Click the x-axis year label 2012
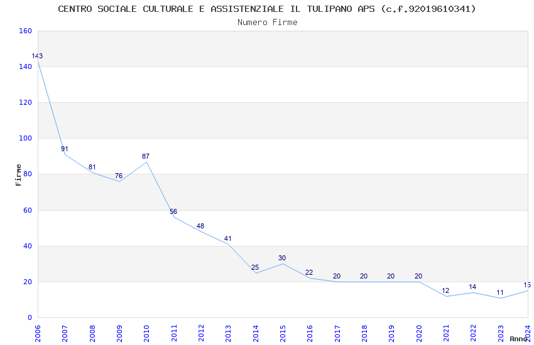 point(201,334)
